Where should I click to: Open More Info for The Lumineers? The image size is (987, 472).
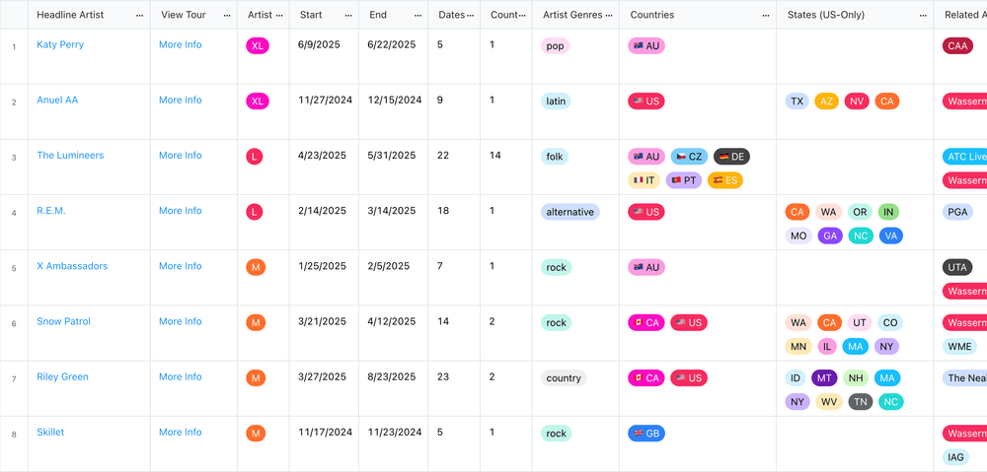pyautogui.click(x=180, y=156)
